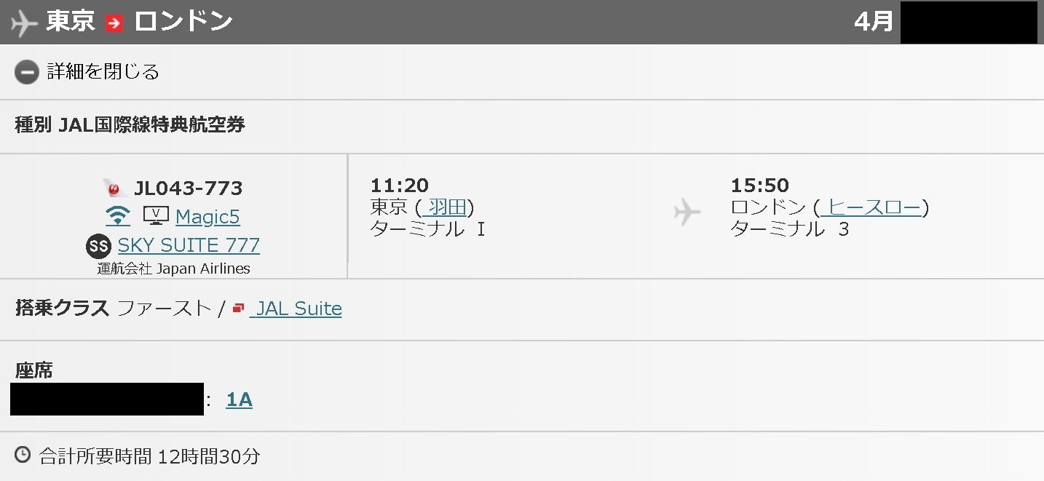Open seat 1A link
Screen dimensions: 1044x481
coord(240,399)
